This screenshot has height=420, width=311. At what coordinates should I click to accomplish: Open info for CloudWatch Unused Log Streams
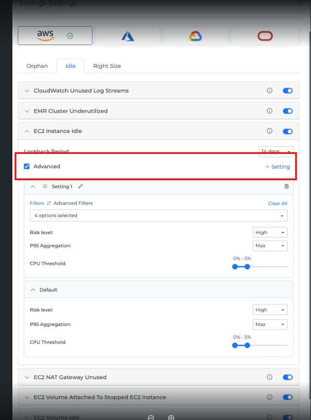269,90
